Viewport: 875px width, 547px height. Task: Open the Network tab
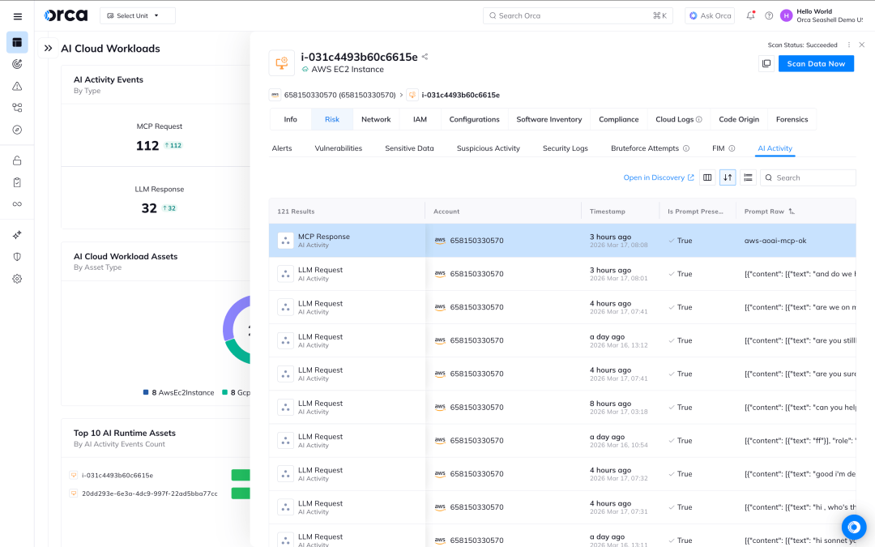(x=376, y=119)
